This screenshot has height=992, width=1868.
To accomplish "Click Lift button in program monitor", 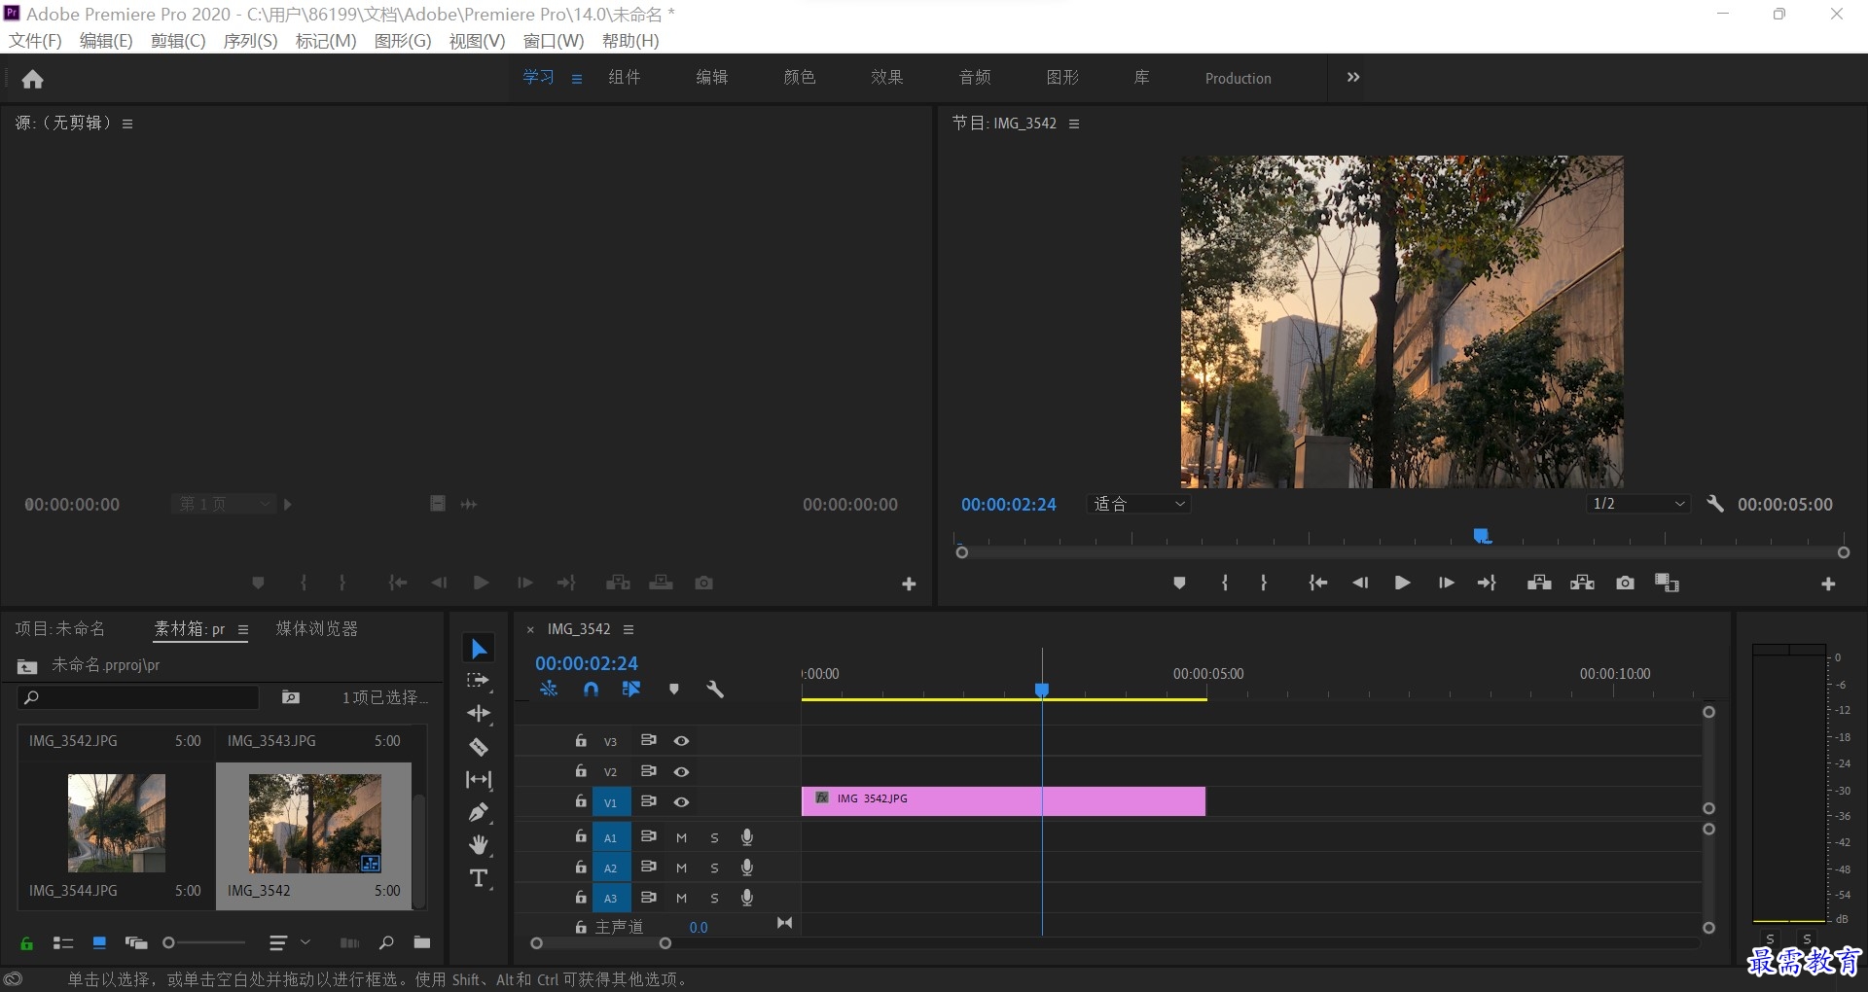I will (1539, 583).
